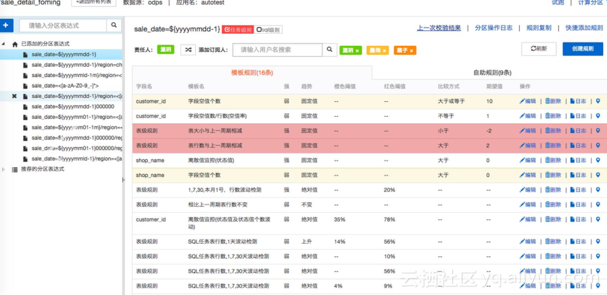Click the 大于或等于 comparison cell
The height and width of the screenshot is (295, 607).
[x=451, y=101]
